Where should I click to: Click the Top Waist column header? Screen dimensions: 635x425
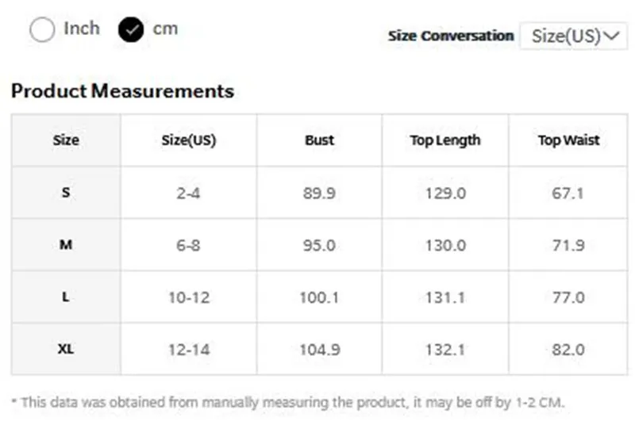point(568,140)
